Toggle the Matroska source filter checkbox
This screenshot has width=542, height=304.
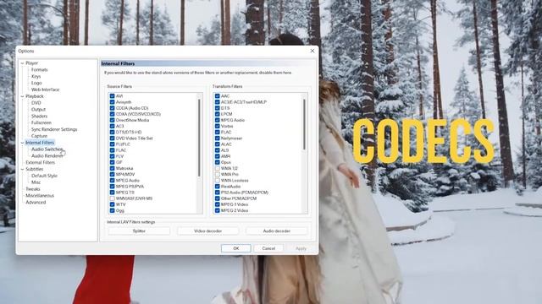(112, 169)
